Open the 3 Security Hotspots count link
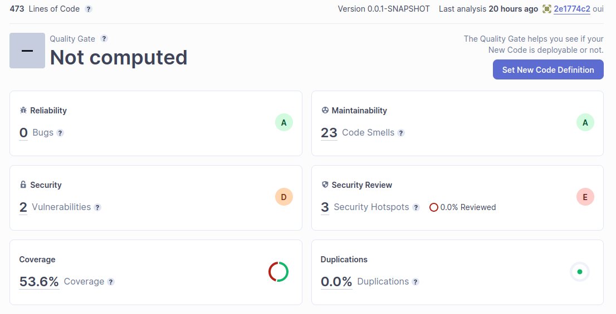This screenshot has width=616, height=314. [x=325, y=207]
